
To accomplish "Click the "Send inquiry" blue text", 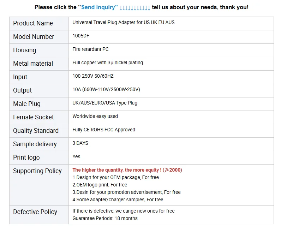I will [x=100, y=7].
